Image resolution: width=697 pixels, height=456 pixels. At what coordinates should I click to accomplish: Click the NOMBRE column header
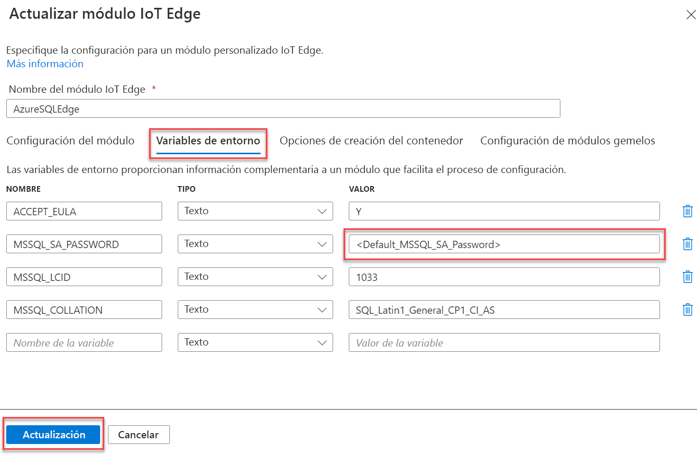pos(23,189)
